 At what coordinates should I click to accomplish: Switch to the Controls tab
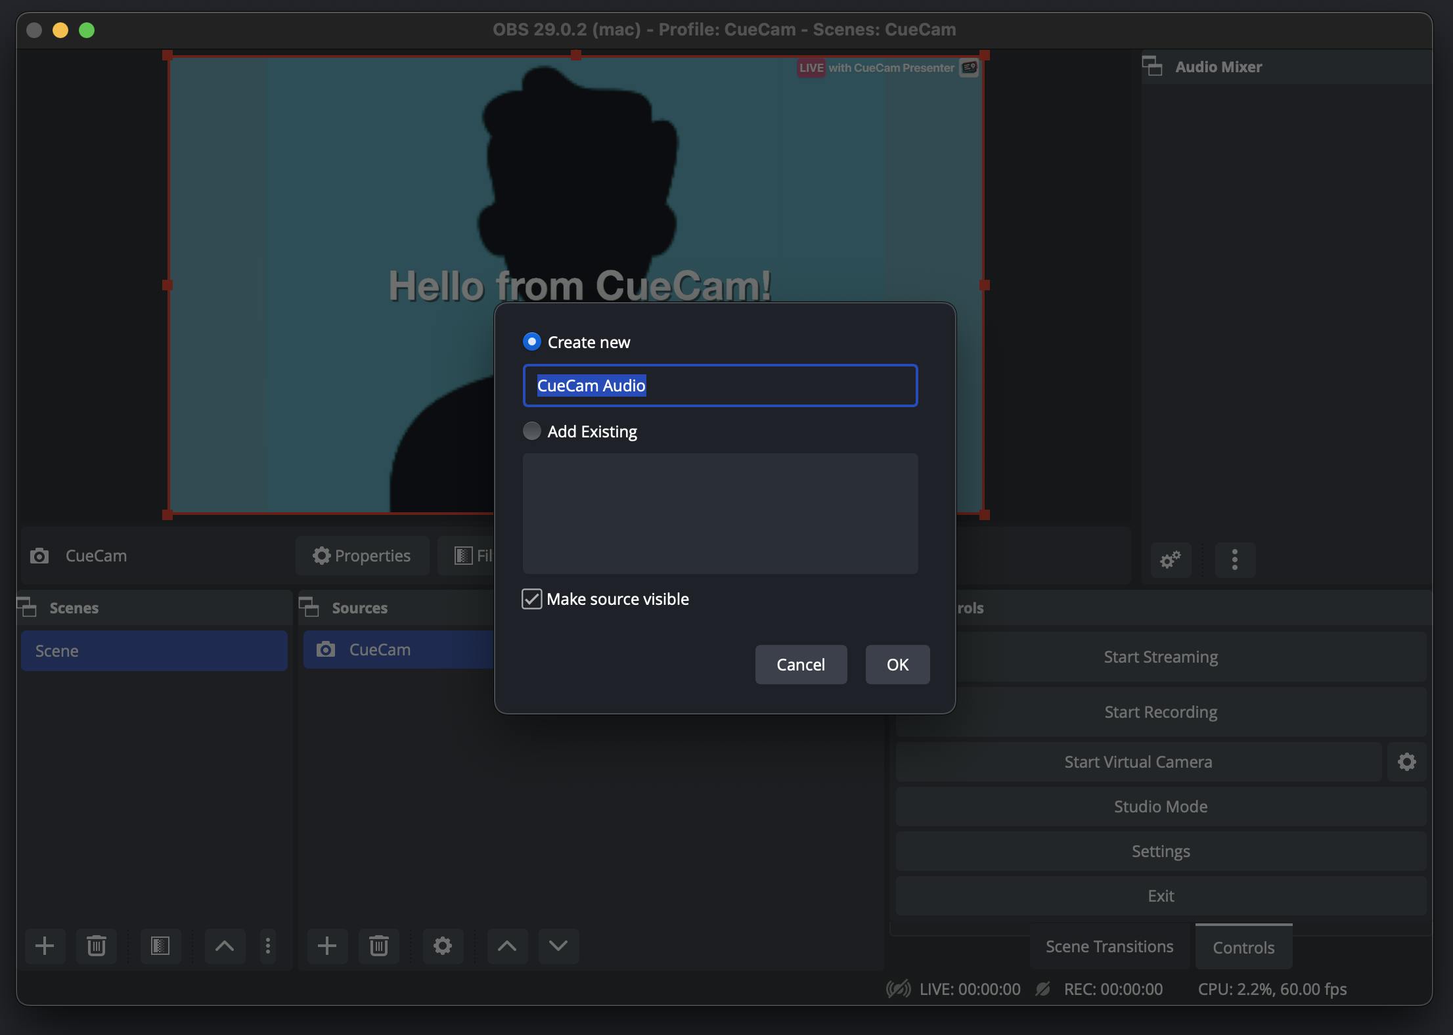click(x=1243, y=947)
